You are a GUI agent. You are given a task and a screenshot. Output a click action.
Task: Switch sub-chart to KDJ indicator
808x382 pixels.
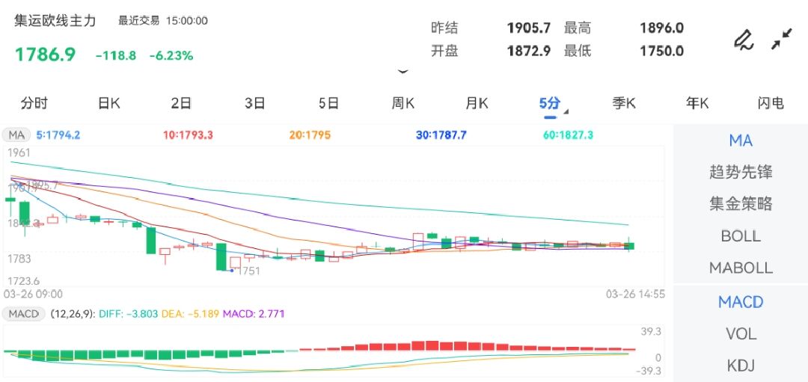pyautogui.click(x=740, y=366)
